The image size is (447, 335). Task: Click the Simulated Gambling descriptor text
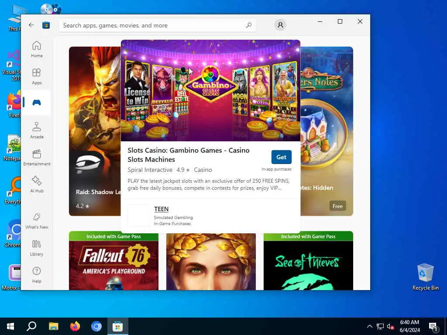point(173,217)
